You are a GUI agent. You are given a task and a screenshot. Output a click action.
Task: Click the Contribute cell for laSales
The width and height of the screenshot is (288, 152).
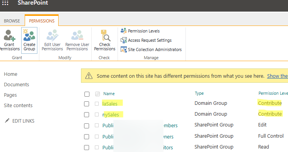(x=270, y=103)
